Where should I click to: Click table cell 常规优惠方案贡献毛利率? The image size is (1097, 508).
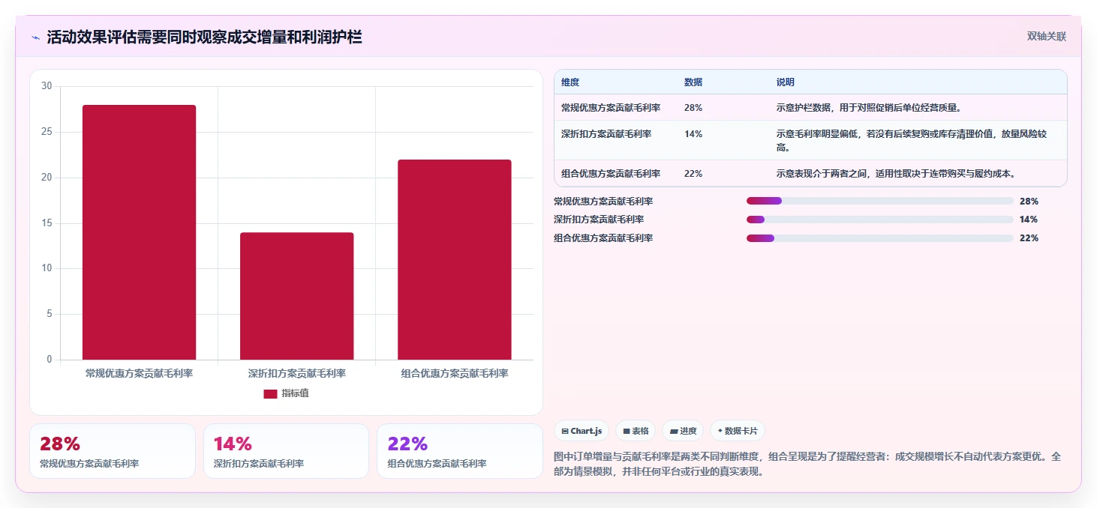[x=611, y=108]
